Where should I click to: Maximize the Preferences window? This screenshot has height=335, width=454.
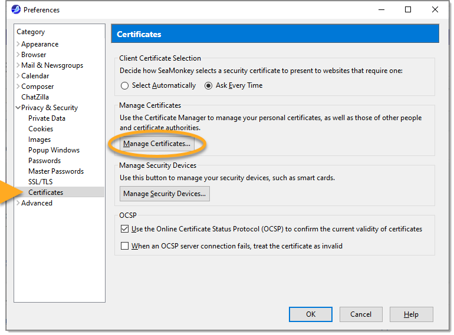408,9
